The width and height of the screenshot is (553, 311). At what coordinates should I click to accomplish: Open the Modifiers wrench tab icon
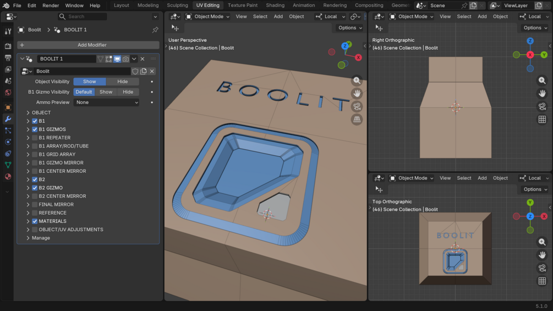click(8, 119)
